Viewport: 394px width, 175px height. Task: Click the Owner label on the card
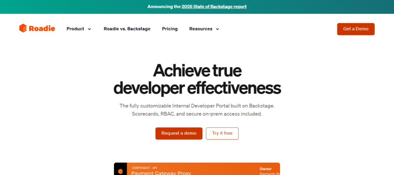click(x=265, y=168)
